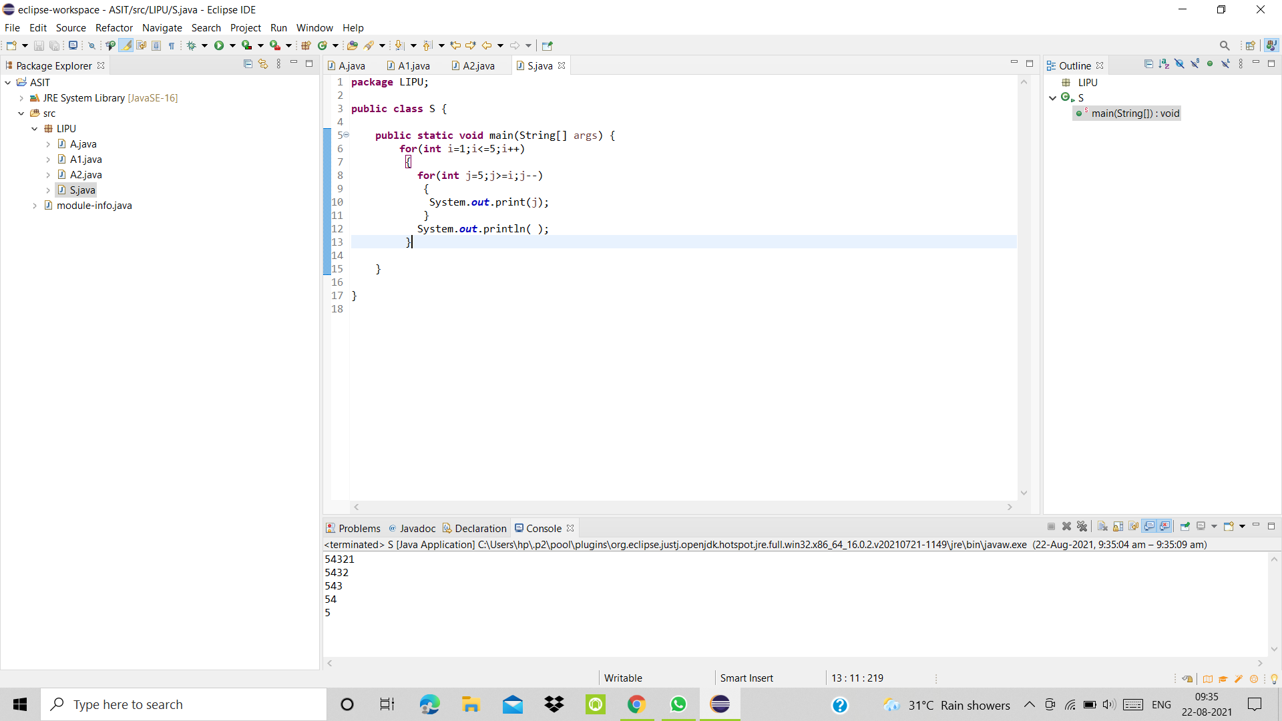The image size is (1282, 721).
Task: Open WhatsApp from the taskbar
Action: click(x=678, y=704)
